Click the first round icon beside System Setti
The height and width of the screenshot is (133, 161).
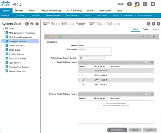(x=27, y=24)
